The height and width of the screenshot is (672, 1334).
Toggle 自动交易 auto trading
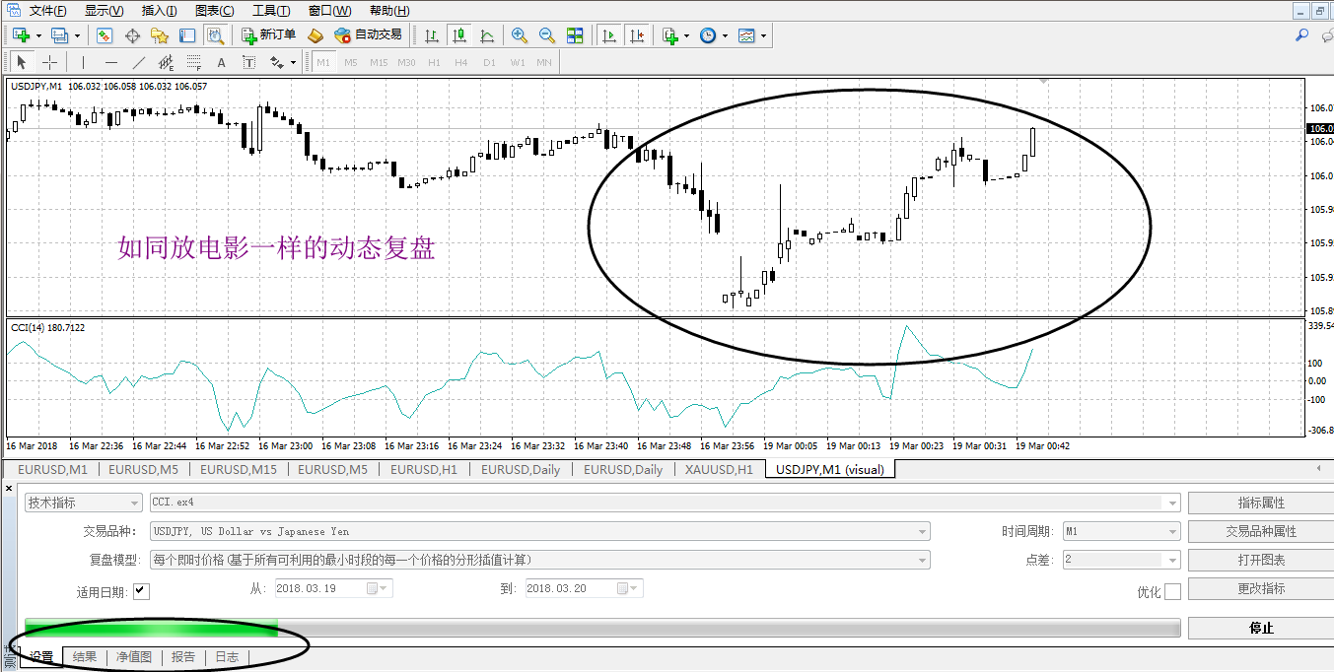[x=368, y=35]
